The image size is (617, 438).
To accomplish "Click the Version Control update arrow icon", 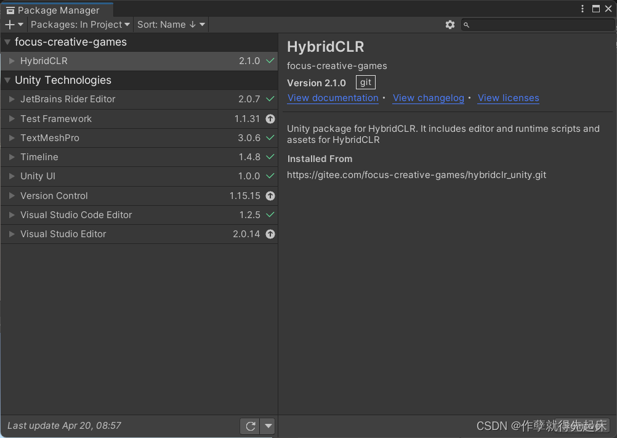I will coord(270,196).
